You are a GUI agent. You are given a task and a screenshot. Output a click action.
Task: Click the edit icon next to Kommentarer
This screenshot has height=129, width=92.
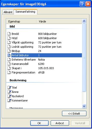[9, 100]
